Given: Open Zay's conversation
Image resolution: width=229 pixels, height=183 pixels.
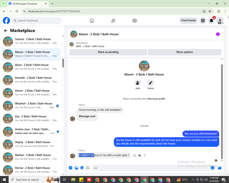Looking at the screenshot, I should pyautogui.click(x=31, y=118).
